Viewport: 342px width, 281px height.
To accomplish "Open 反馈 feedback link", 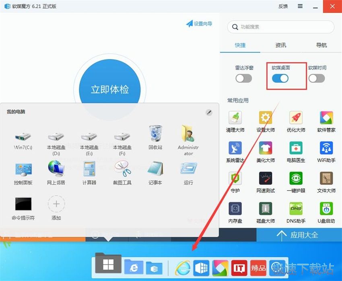I will 283,6.
